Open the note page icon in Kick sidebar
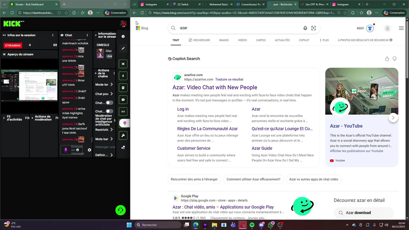409x230 pixels. (123, 88)
